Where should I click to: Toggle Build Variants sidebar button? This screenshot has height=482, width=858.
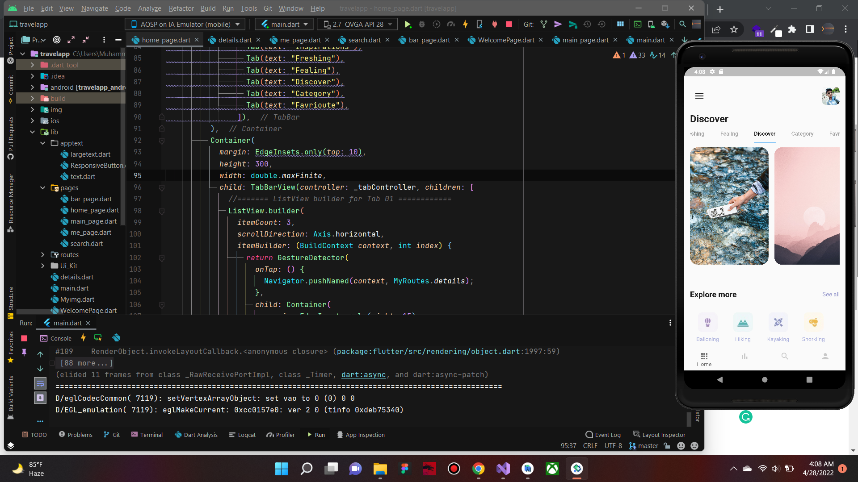[x=11, y=398]
